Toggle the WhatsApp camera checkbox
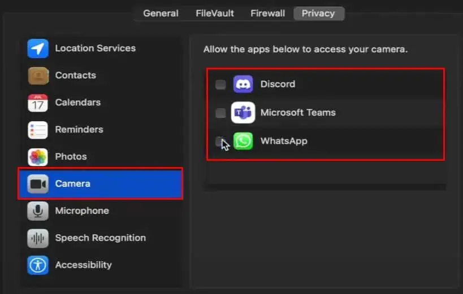The image size is (463, 294). [220, 141]
